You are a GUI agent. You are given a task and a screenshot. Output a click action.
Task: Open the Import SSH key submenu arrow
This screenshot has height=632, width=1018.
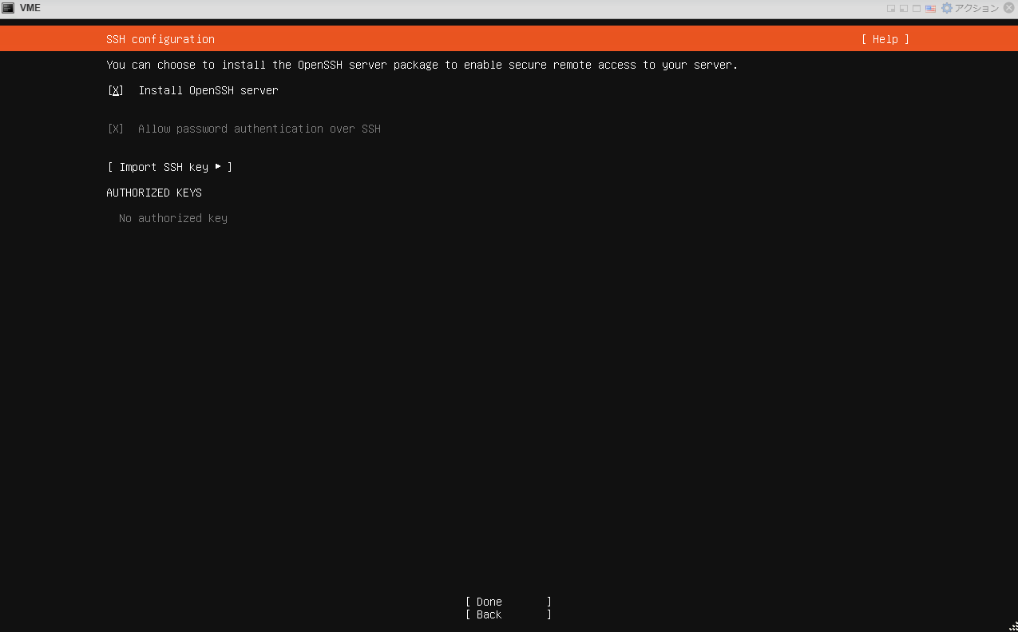(x=220, y=166)
